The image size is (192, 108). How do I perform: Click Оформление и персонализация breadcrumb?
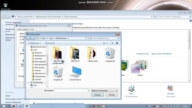point(48,17)
